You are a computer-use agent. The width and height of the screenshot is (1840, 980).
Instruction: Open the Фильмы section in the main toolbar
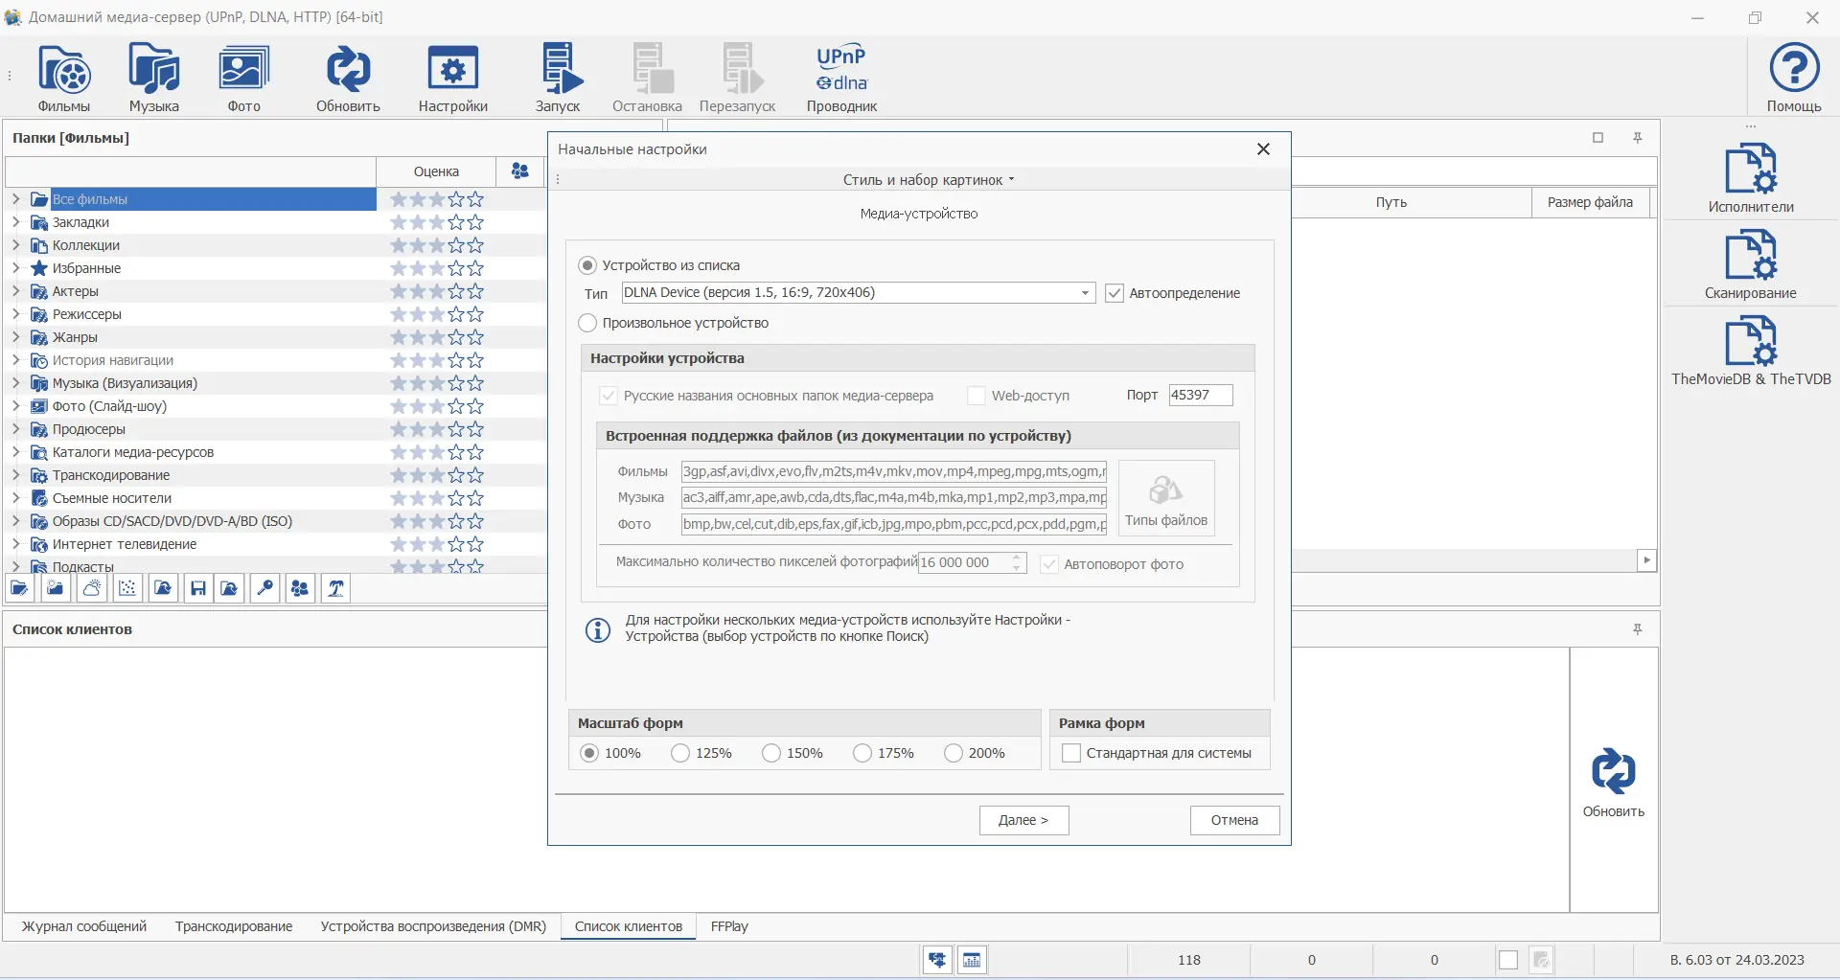point(64,78)
